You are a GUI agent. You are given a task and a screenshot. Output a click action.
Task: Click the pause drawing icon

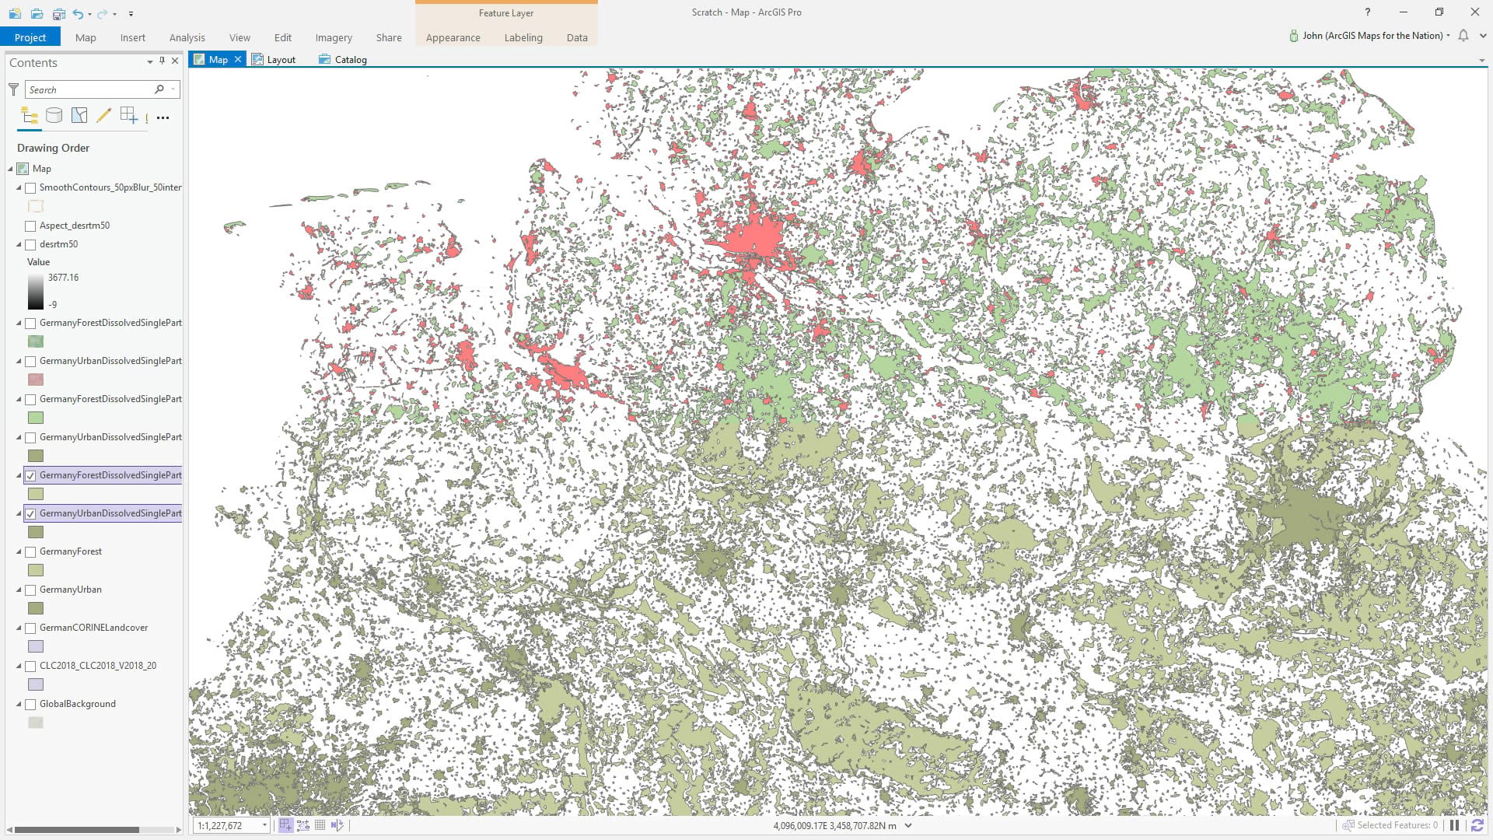pyautogui.click(x=1454, y=825)
